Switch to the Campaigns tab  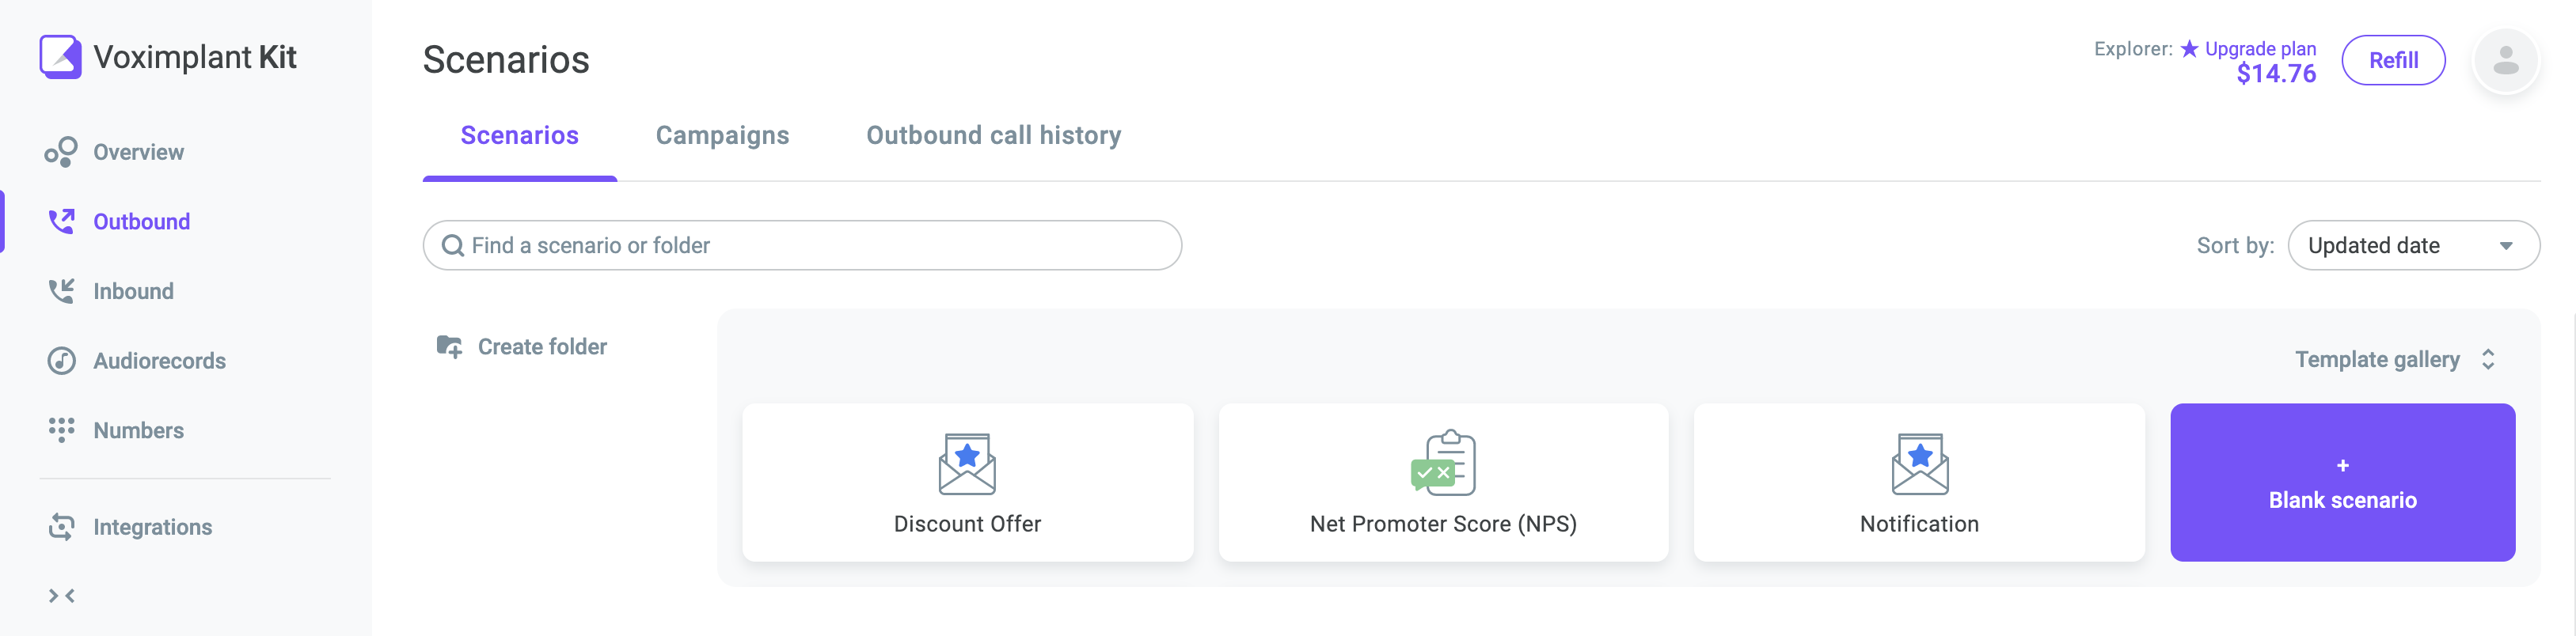pos(722,136)
